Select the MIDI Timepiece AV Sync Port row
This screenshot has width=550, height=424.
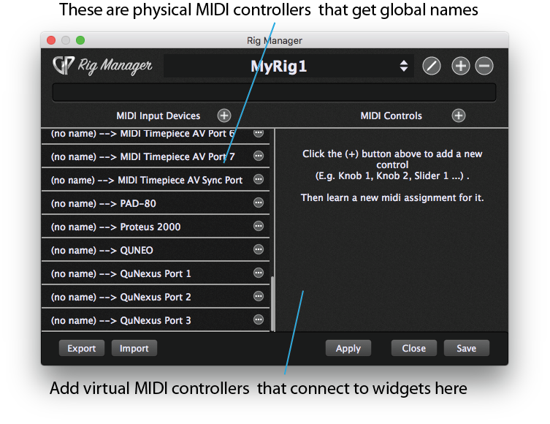(156, 180)
